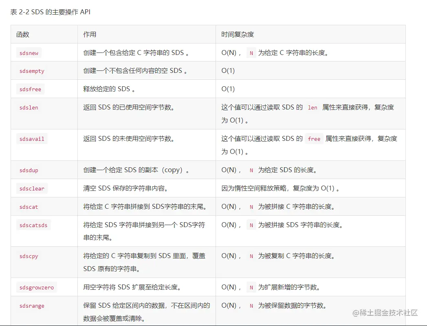Click O(1) complexity in sdsempty row
The image size is (427, 326).
228,71
